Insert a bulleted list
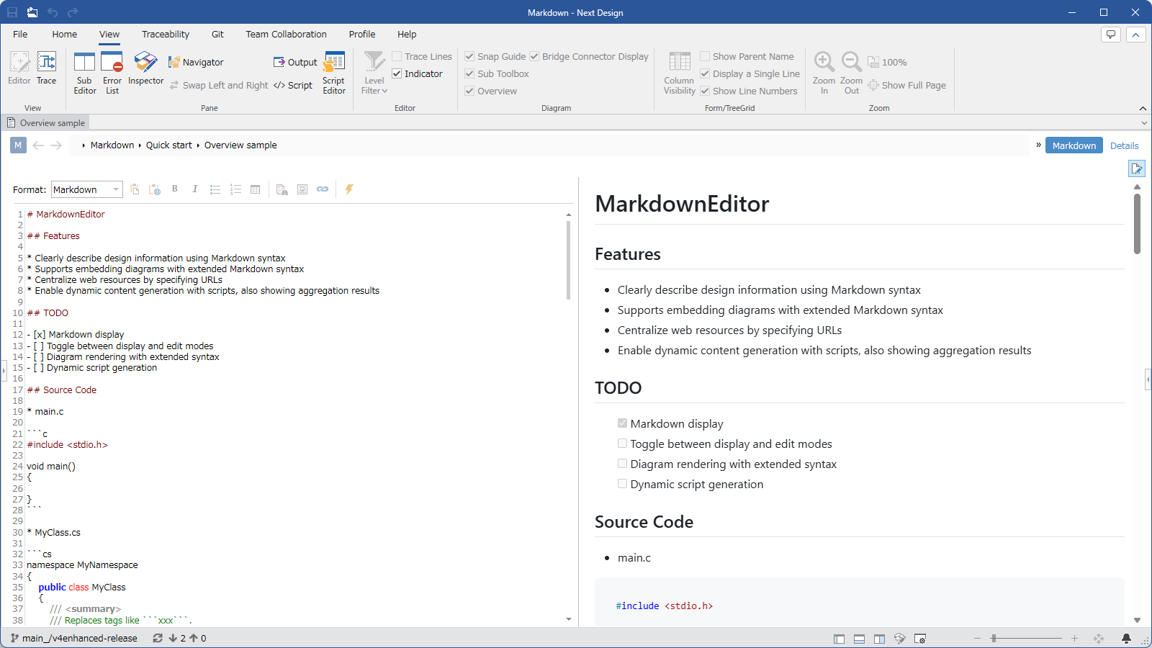 (x=215, y=189)
